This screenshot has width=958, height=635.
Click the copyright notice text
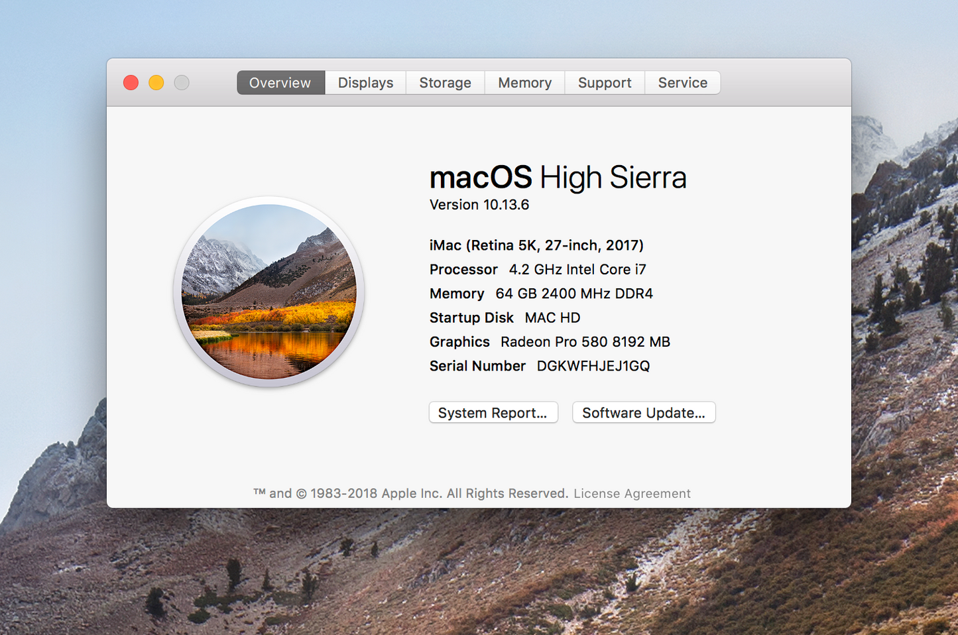pyautogui.click(x=412, y=493)
